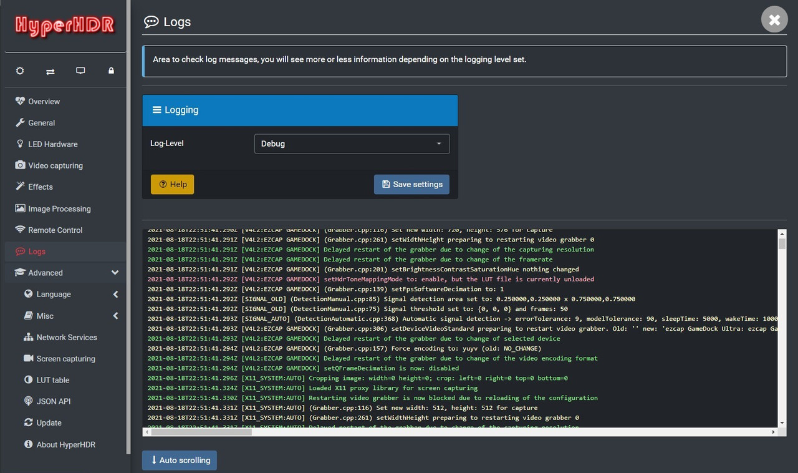
Task: Click the refresh icon beside Update
Action: [x=28, y=422]
